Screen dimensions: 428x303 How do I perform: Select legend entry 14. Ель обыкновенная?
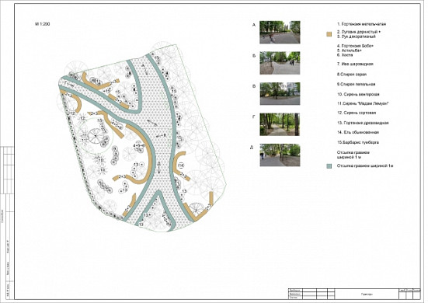tap(358, 132)
